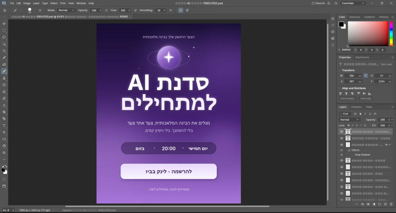The width and height of the screenshot is (396, 213).
Task: Select the Eraser tool
Action: pyautogui.click(x=4, y=91)
